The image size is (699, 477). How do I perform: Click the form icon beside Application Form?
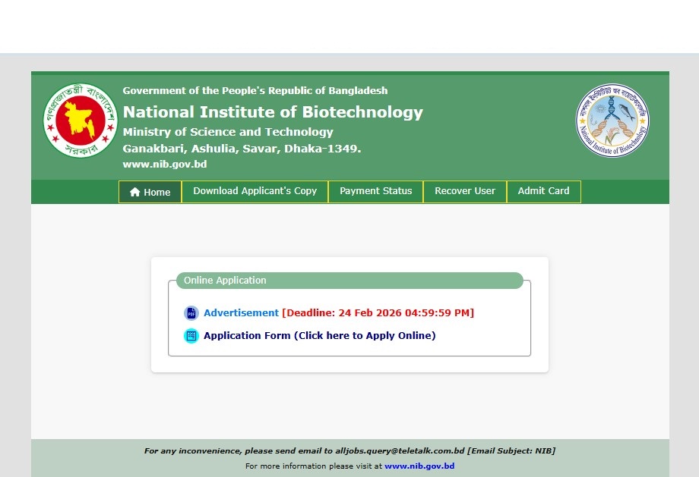[x=191, y=336]
